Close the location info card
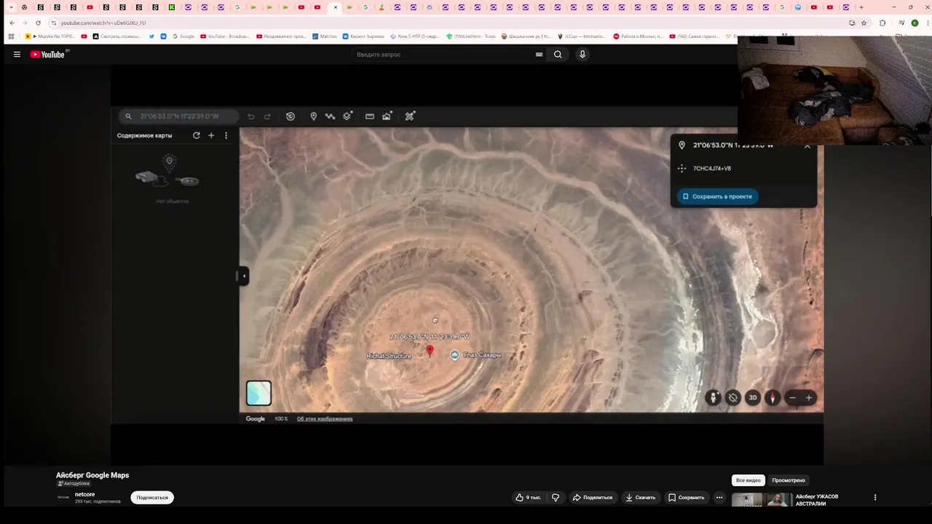Viewport: 932px width, 524px height. [807, 146]
